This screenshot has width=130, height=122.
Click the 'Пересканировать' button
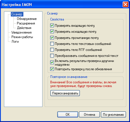click(65, 93)
